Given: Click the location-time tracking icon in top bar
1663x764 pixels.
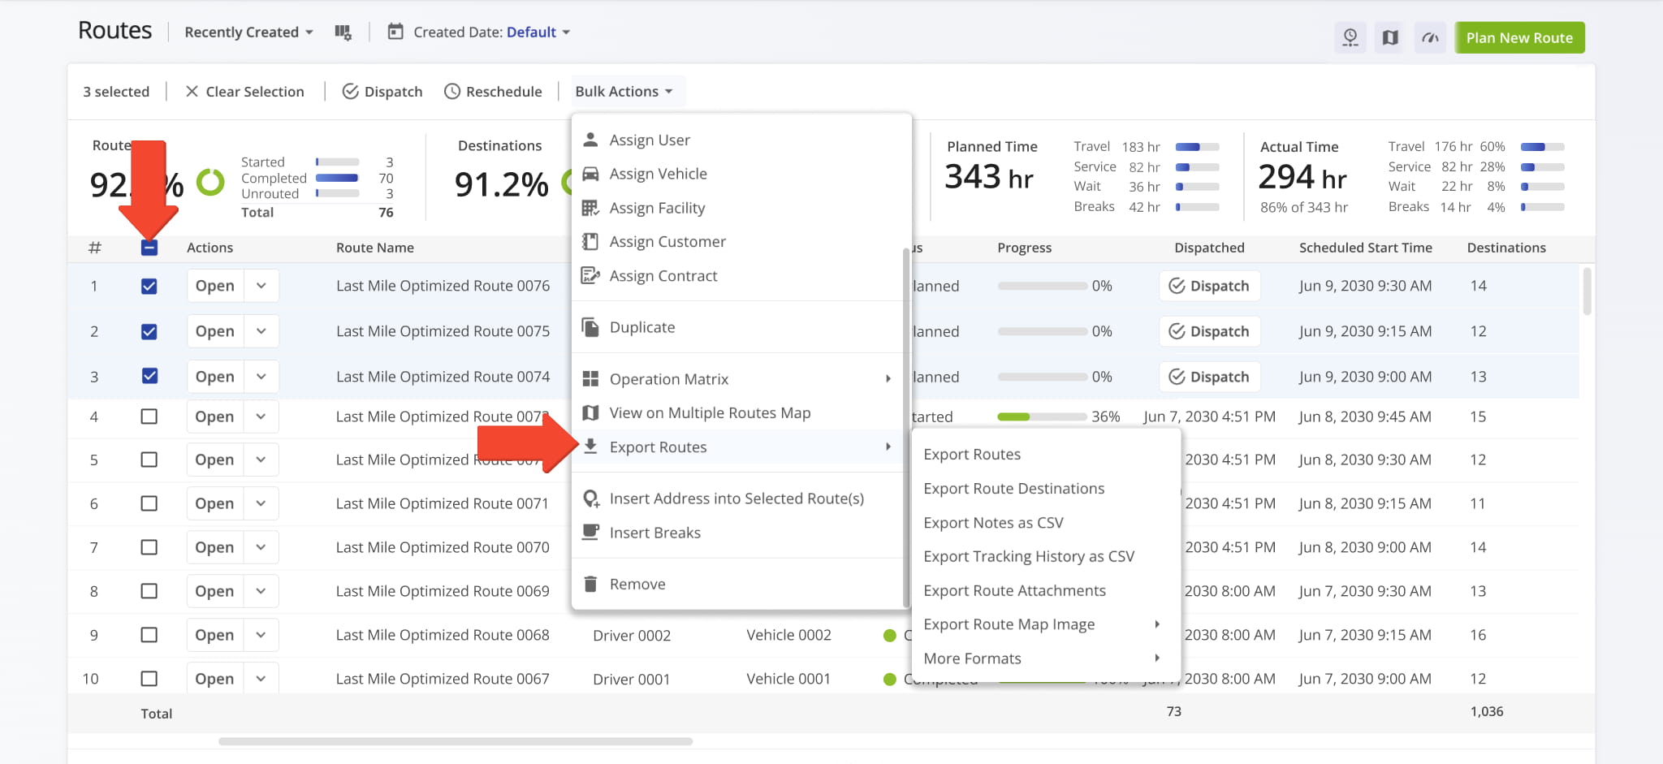Looking at the screenshot, I should 1350,37.
